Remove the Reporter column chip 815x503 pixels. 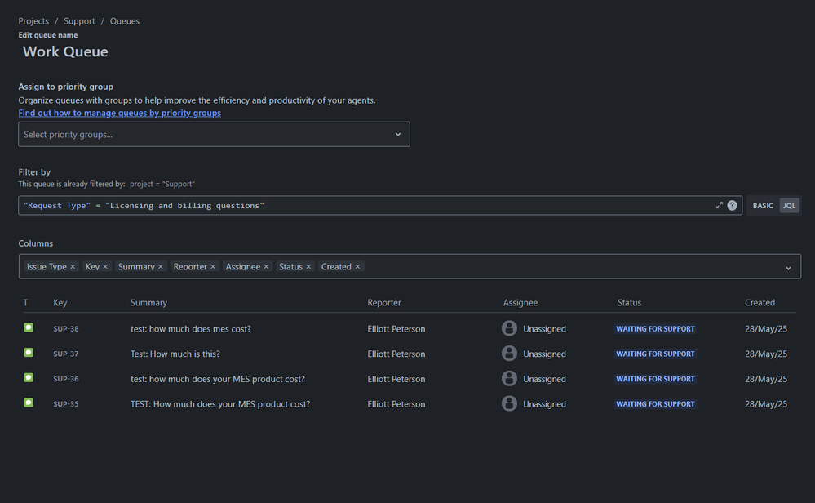pyautogui.click(x=213, y=267)
